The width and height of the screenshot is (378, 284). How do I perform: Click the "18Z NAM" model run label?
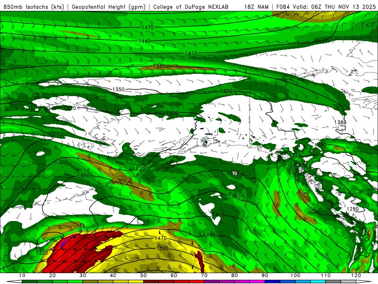[x=256, y=7]
